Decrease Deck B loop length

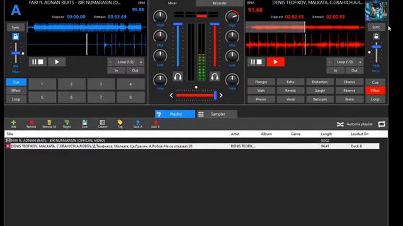(x=329, y=62)
